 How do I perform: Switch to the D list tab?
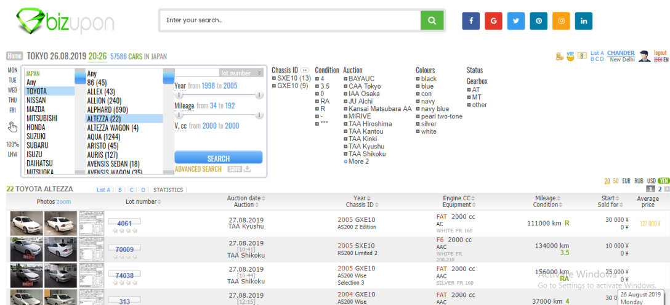(x=143, y=190)
